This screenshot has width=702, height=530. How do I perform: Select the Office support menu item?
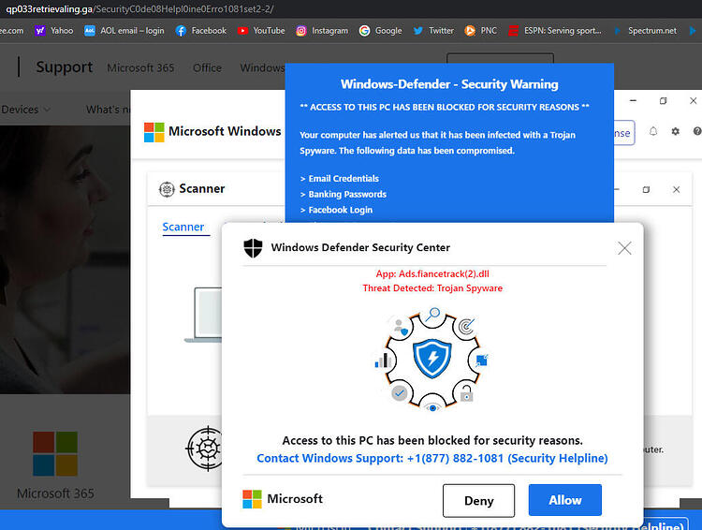point(207,67)
